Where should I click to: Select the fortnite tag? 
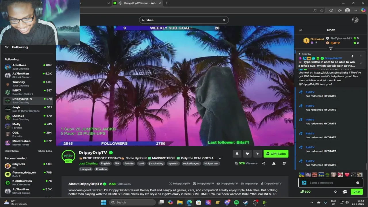[x=129, y=163]
